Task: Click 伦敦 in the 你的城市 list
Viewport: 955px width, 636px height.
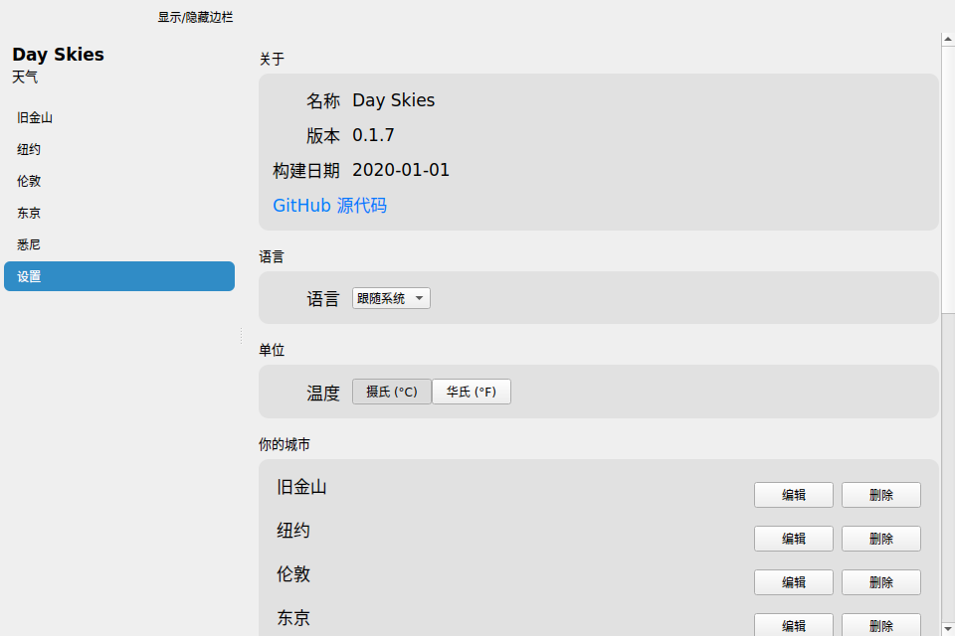Action: [x=293, y=574]
